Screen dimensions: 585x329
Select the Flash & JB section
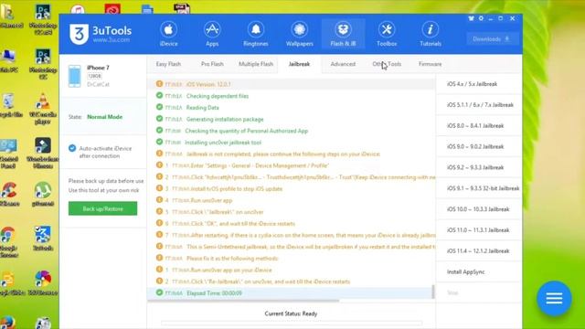click(x=343, y=35)
